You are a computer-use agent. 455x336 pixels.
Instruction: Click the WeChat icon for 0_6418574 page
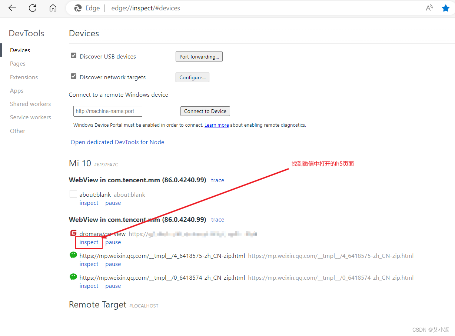[73, 277]
